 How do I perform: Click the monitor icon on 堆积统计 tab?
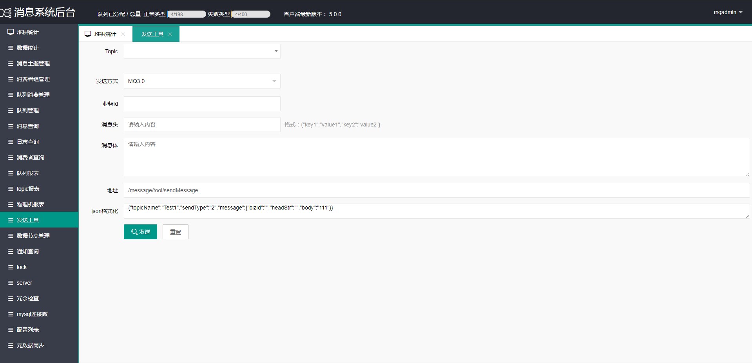[x=88, y=34]
